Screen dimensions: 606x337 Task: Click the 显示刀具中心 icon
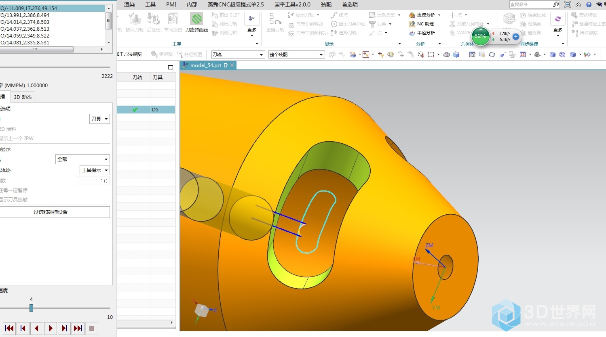(334, 24)
